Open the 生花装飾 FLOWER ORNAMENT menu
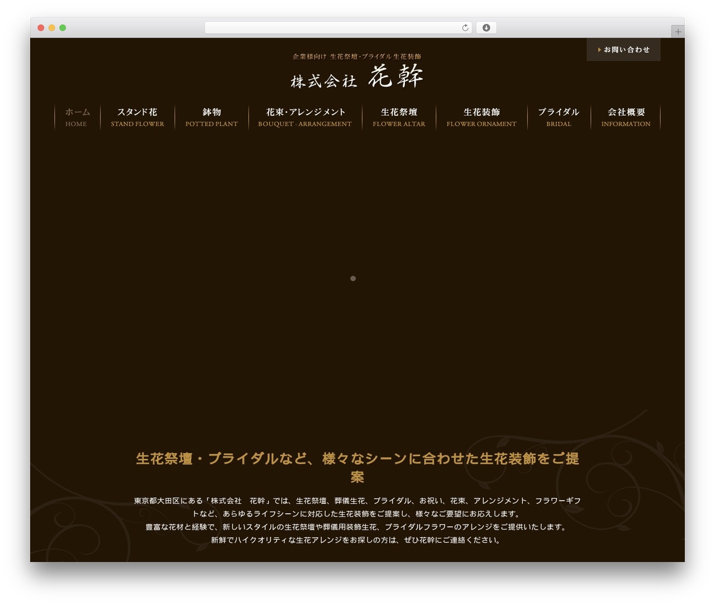The width and height of the screenshot is (715, 605). (482, 117)
